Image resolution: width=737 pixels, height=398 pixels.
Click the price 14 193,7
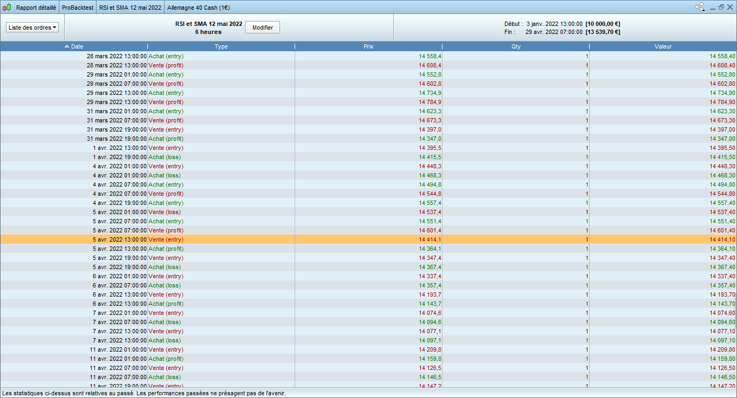click(430, 294)
